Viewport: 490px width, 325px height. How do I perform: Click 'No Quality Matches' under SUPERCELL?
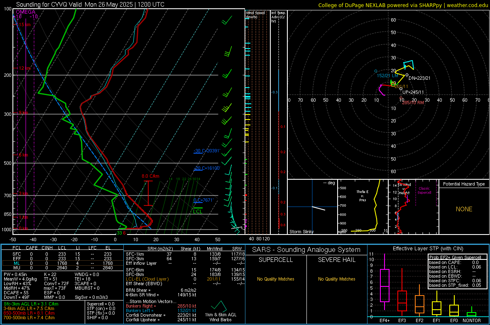coord(276,279)
